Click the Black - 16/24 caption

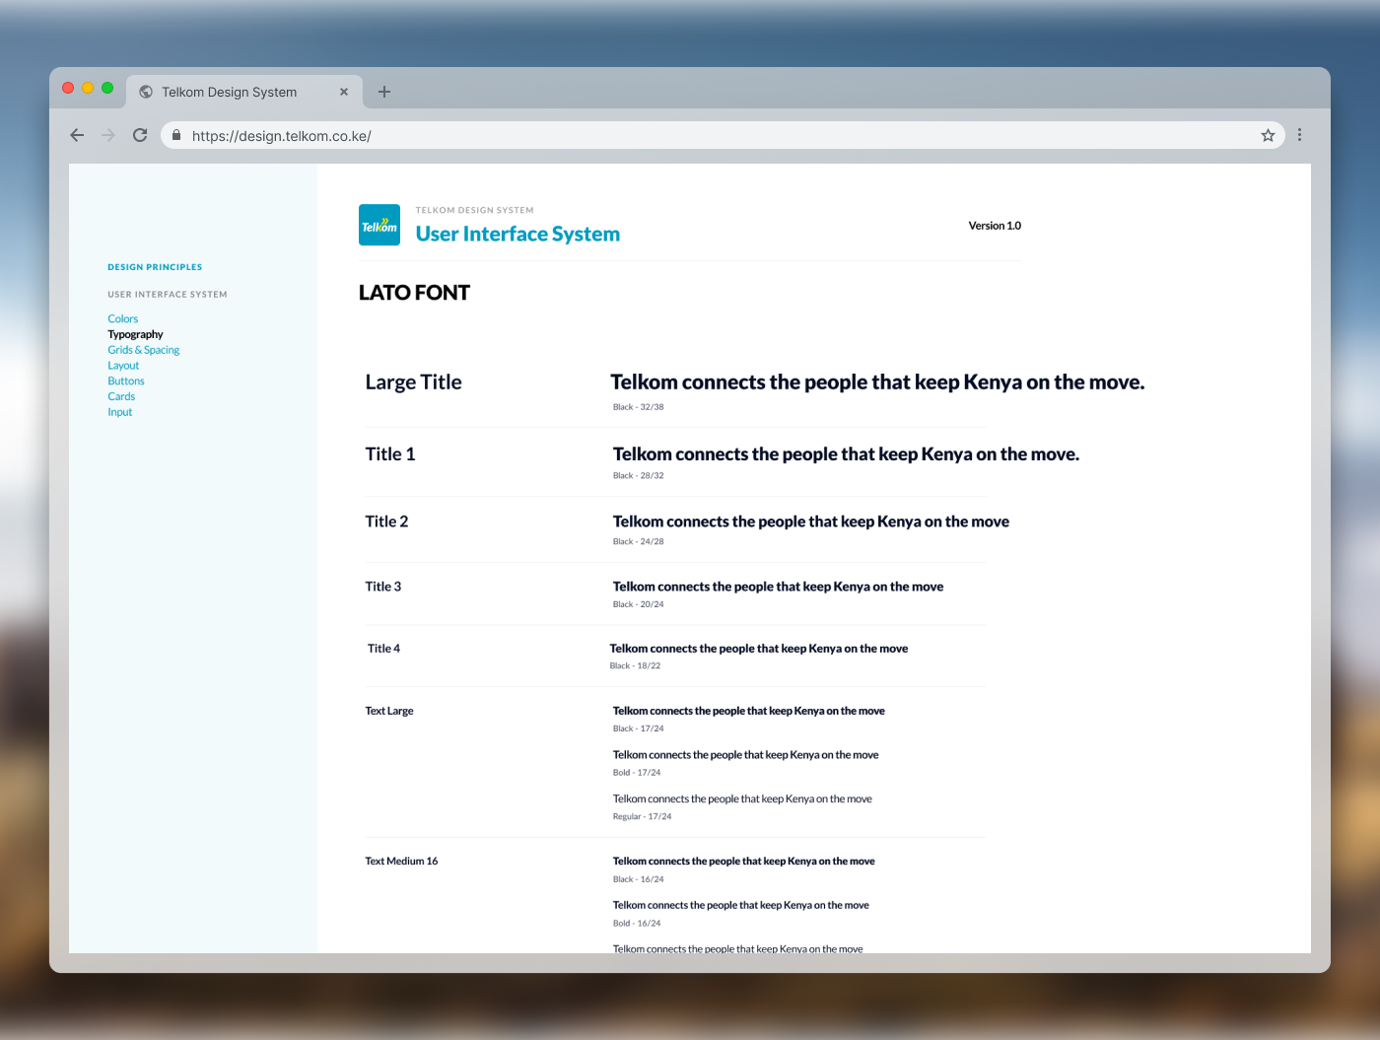coord(639,880)
